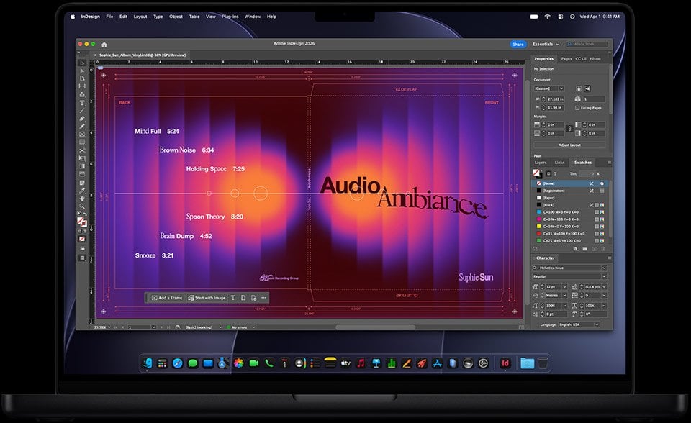Open the 12 pt font size dropdown

tap(564, 287)
